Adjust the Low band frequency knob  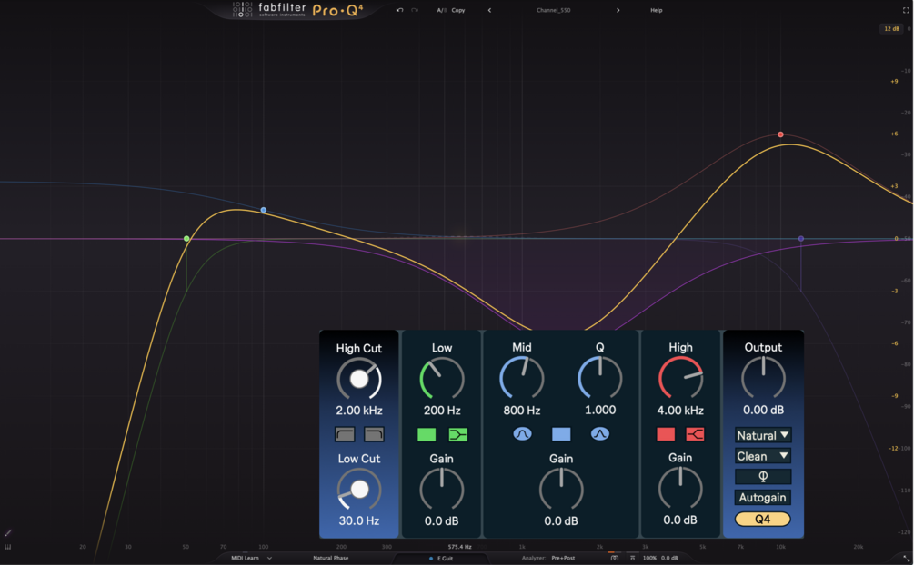(442, 379)
